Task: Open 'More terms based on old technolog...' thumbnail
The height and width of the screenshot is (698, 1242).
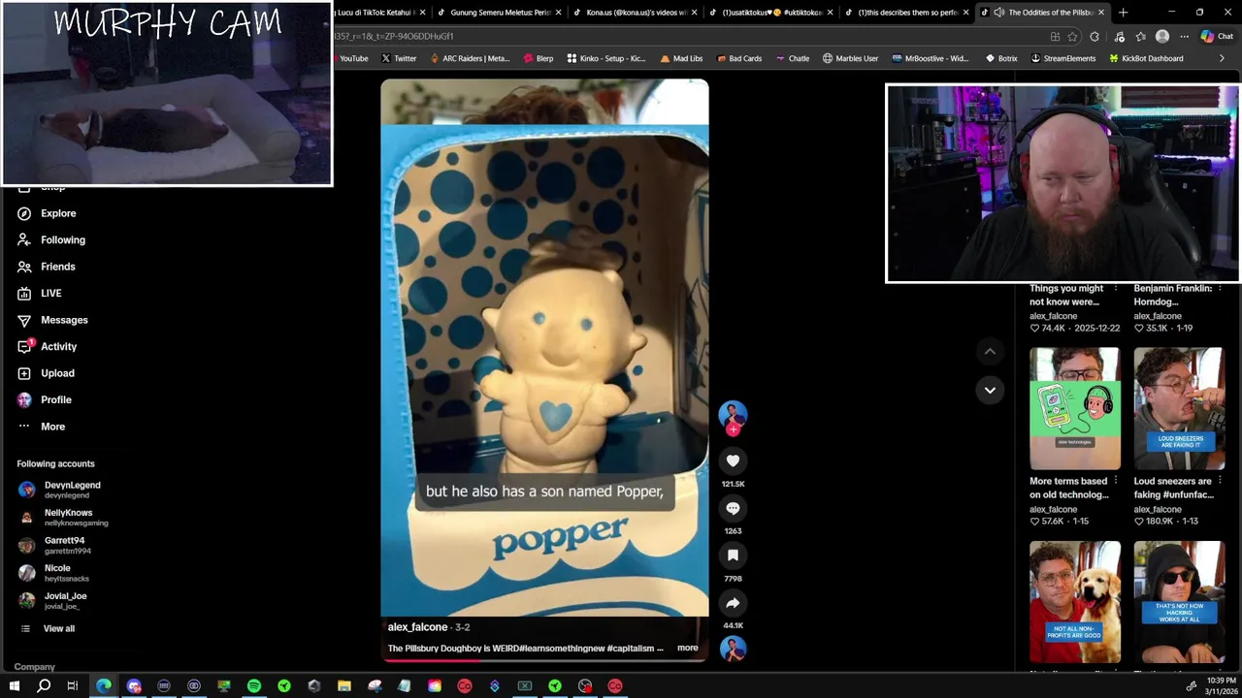Action: tap(1074, 408)
